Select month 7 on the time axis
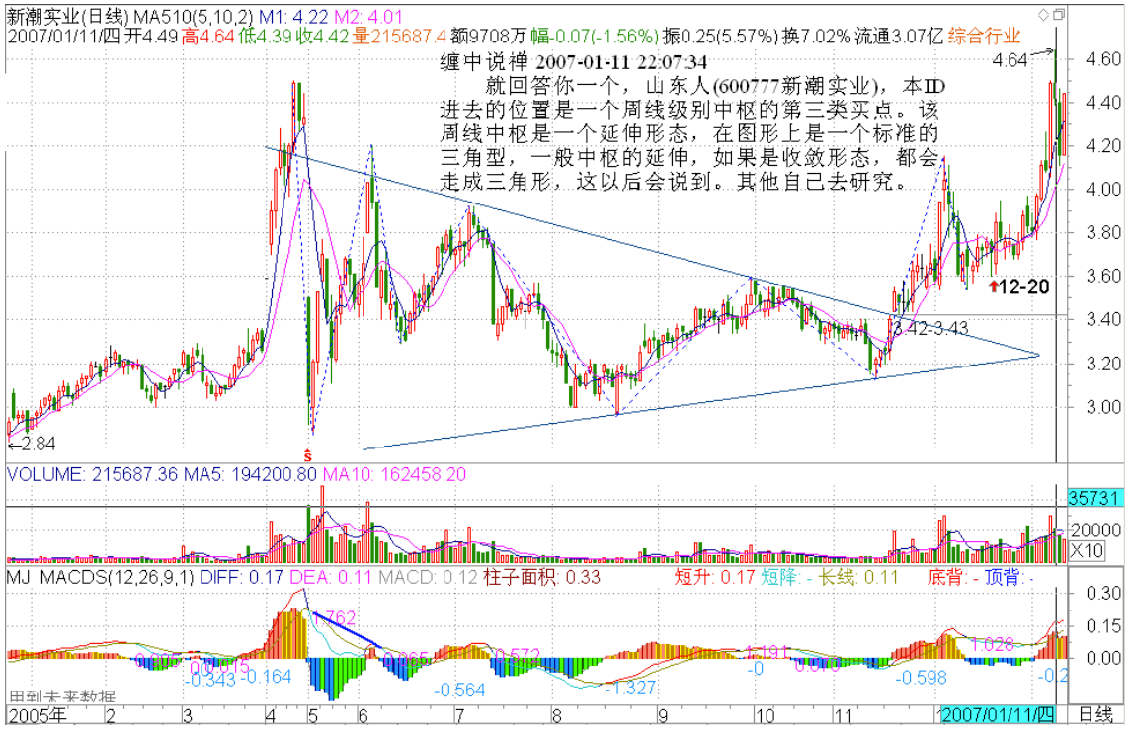 tap(459, 715)
